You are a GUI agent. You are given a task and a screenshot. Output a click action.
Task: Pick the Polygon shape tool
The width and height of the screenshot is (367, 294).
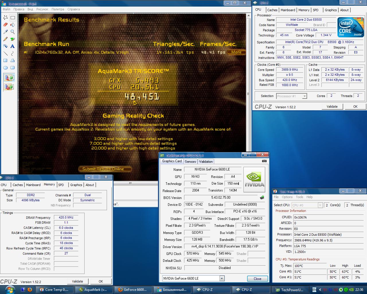(x=13, y=61)
